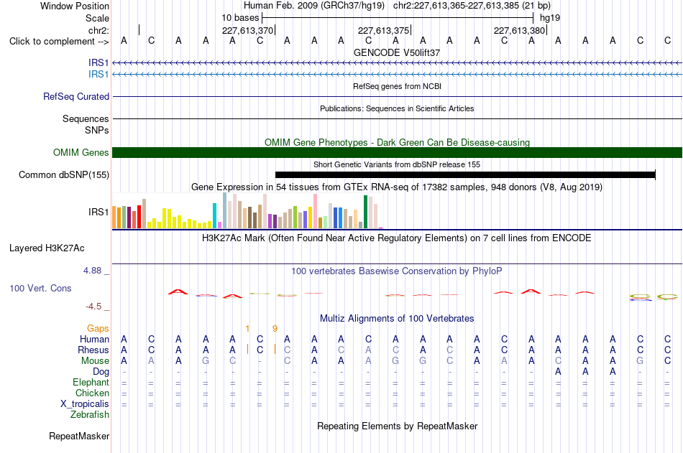683x453 pixels.
Task: Click the Mouse alignment row label
Action: click(95, 360)
